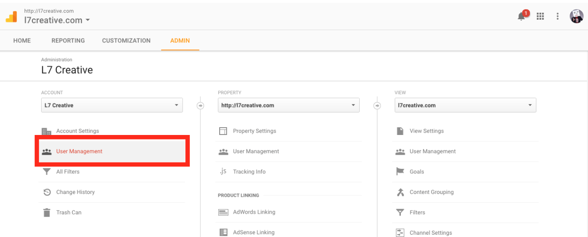Go to the HOME tab
Image resolution: width=588 pixels, height=237 pixels.
22,41
